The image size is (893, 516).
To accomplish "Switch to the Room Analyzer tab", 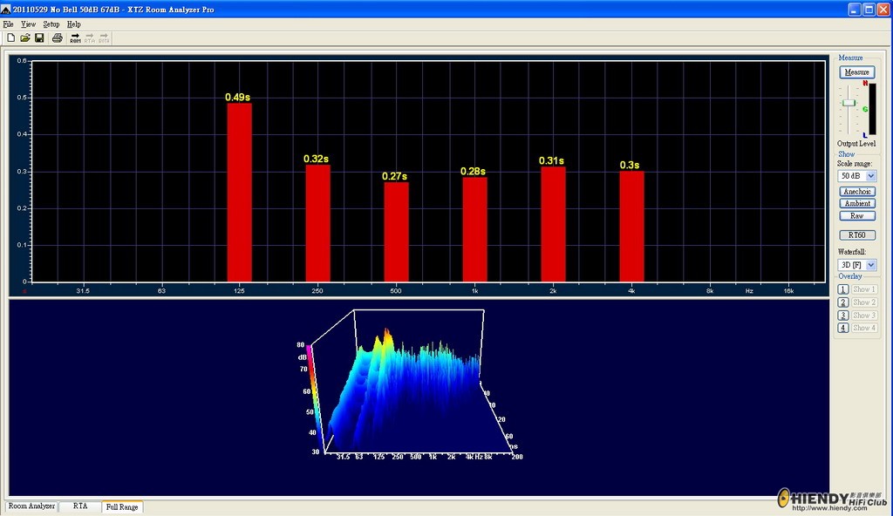I will (x=32, y=506).
